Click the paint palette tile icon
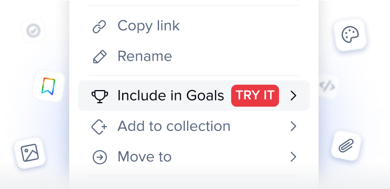This screenshot has width=390, height=189. pyautogui.click(x=350, y=35)
